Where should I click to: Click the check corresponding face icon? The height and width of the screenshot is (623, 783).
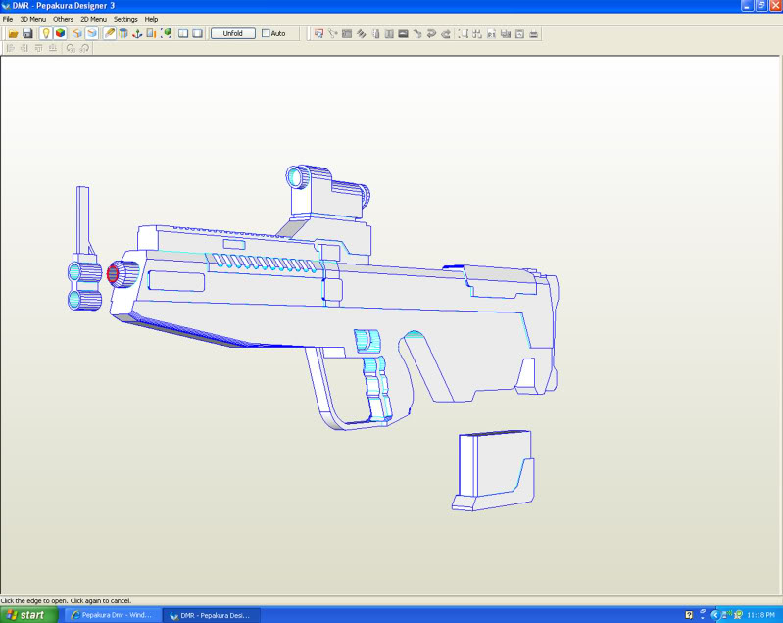pos(417,34)
